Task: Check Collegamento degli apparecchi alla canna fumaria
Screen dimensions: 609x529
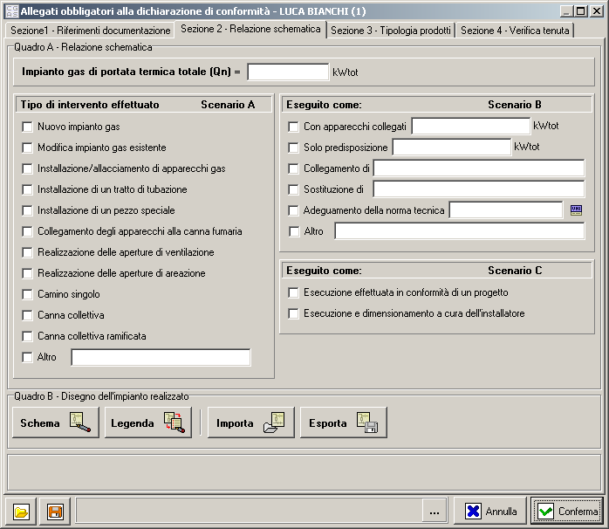Action: click(27, 231)
